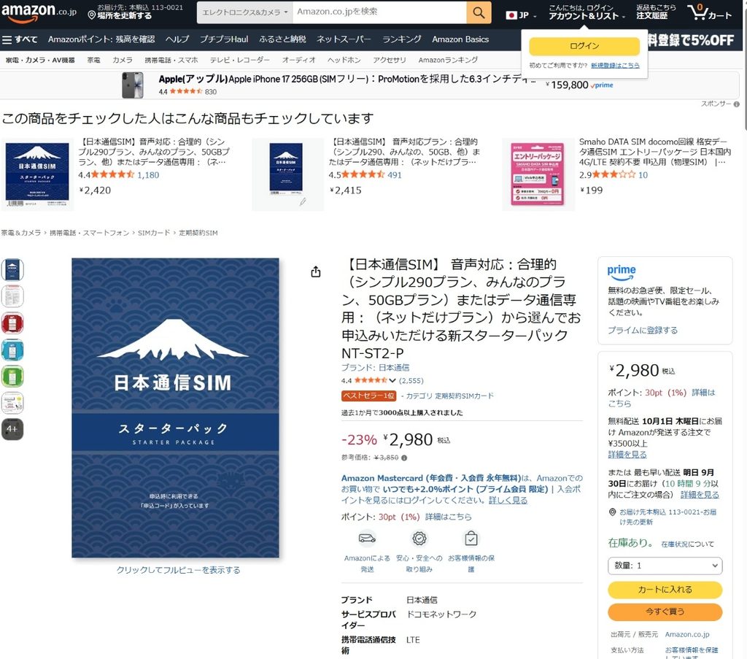The image size is (747, 659).
Task: Open 返品もこちら 注文履歴
Action: coord(656,12)
